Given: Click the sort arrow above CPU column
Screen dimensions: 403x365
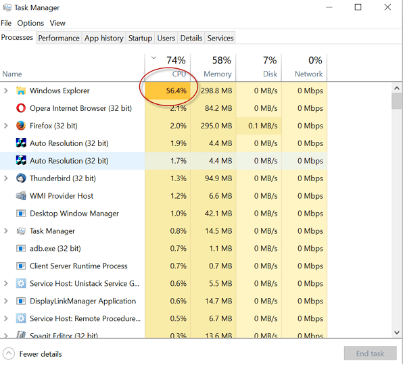Looking at the screenshot, I should click(153, 57).
